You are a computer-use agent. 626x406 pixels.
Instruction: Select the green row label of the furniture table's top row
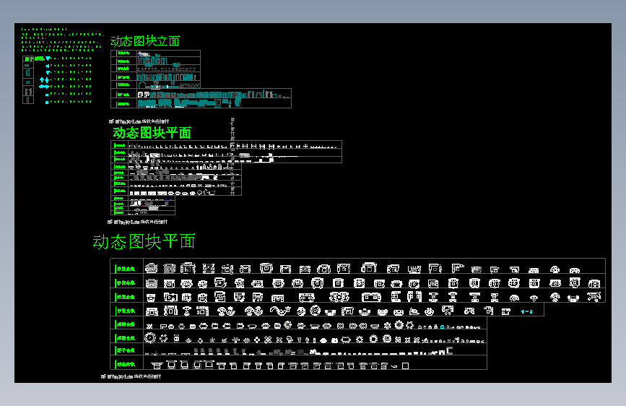pyautogui.click(x=126, y=269)
